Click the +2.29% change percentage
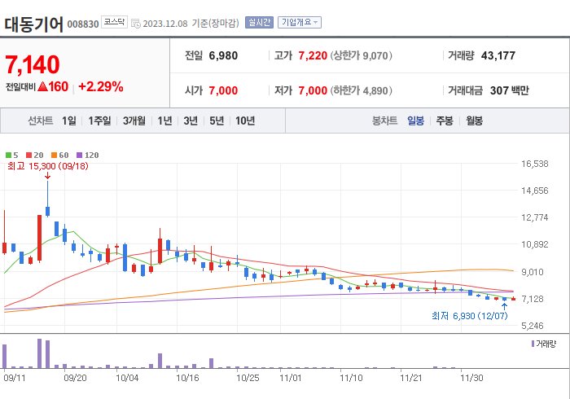This screenshot has height=399, width=570. tap(101, 86)
